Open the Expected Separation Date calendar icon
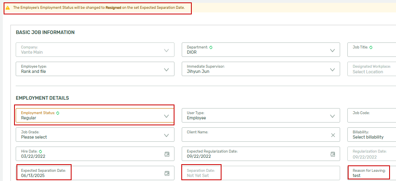 pyautogui.click(x=167, y=173)
